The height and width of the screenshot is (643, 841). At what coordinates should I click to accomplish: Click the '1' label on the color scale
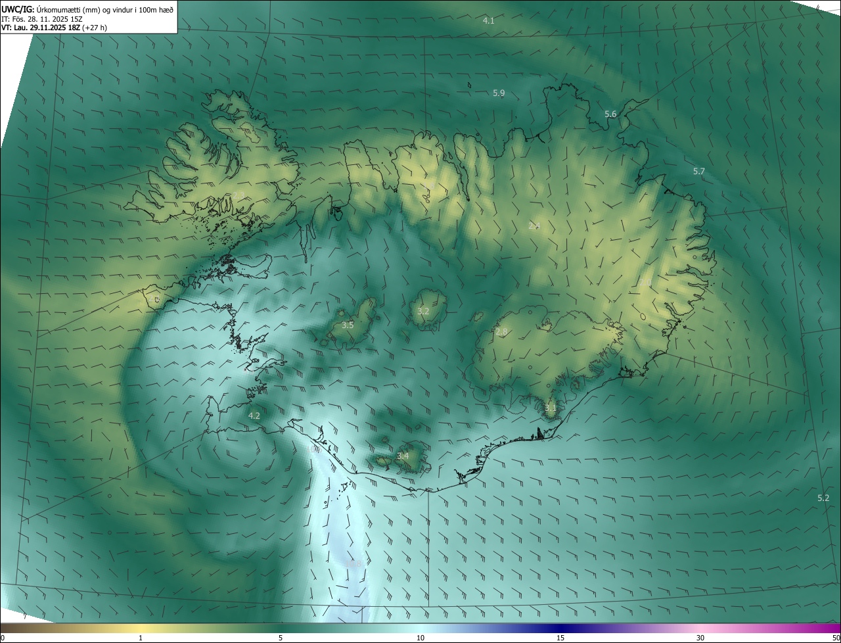click(141, 638)
